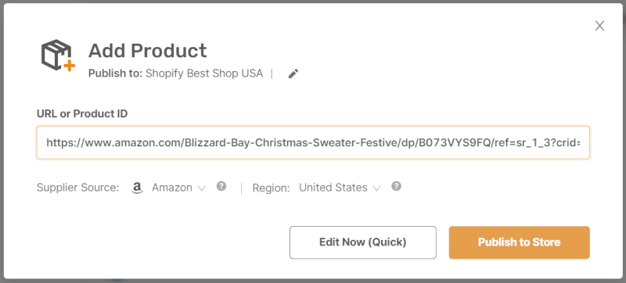This screenshot has height=283, width=626.
Task: Click Publish to Store button
Action: pyautogui.click(x=520, y=242)
